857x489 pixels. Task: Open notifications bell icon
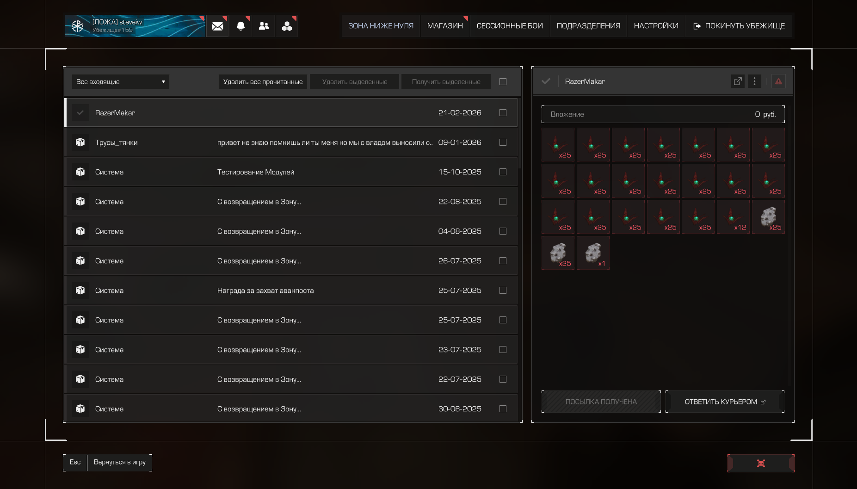(240, 26)
